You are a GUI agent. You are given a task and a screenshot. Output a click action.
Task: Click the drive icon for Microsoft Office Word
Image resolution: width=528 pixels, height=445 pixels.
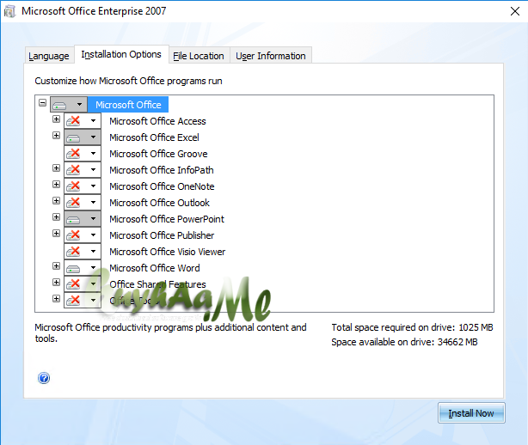click(73, 268)
